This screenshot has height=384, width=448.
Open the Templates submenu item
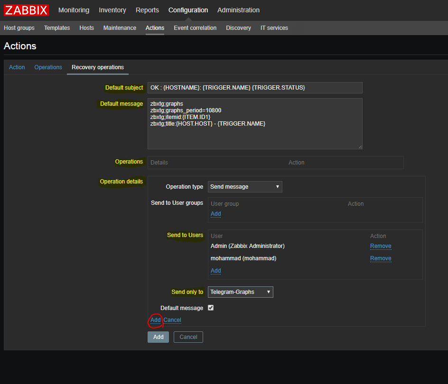[x=57, y=28]
